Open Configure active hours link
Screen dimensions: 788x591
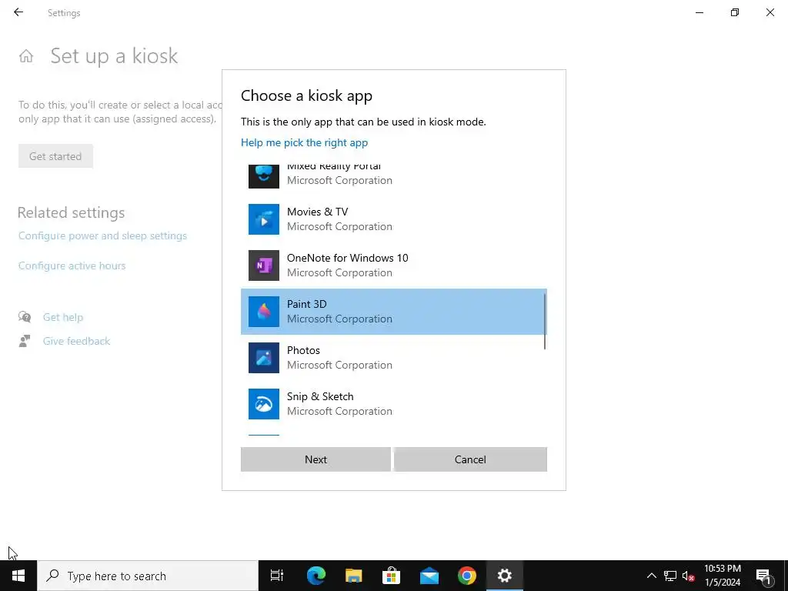(72, 265)
